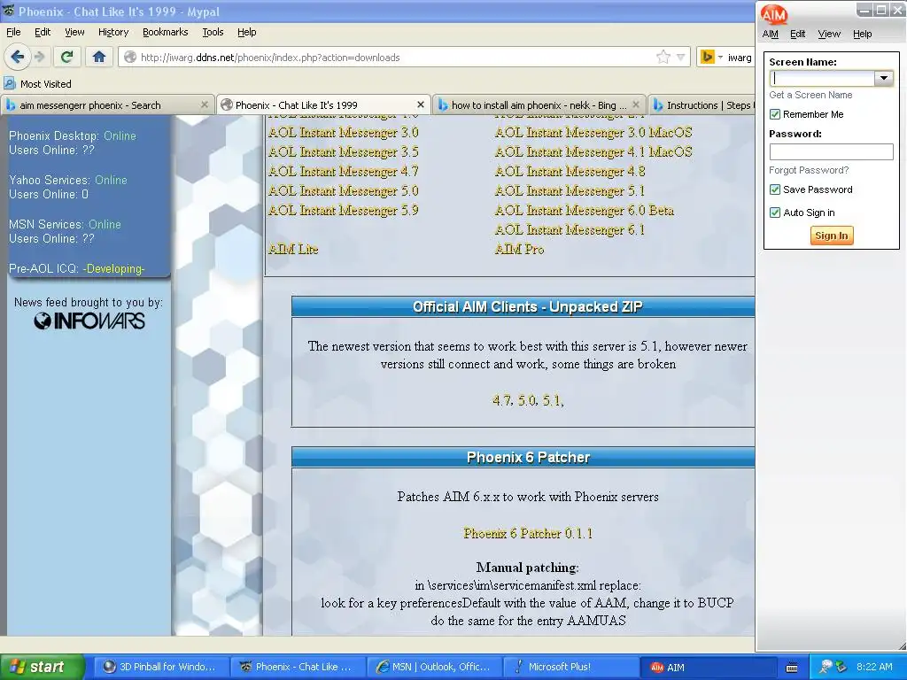Expand the Screen Name dropdown arrow
Viewport: 907px width, 680px height.
click(x=884, y=78)
